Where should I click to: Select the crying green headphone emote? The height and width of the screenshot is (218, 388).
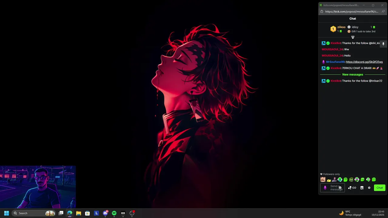pyautogui.click(x=340, y=180)
